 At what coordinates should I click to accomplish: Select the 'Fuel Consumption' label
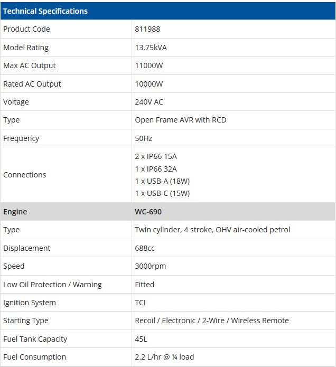click(34, 357)
